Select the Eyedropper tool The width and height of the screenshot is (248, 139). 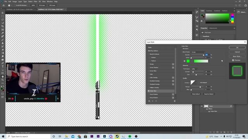[x=3, y=33]
